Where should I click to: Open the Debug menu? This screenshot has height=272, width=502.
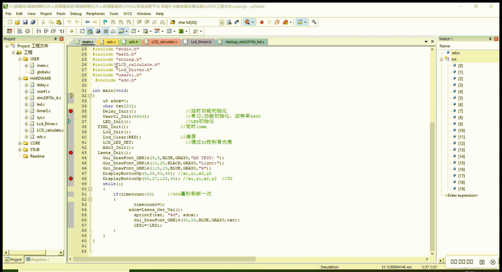click(x=76, y=14)
